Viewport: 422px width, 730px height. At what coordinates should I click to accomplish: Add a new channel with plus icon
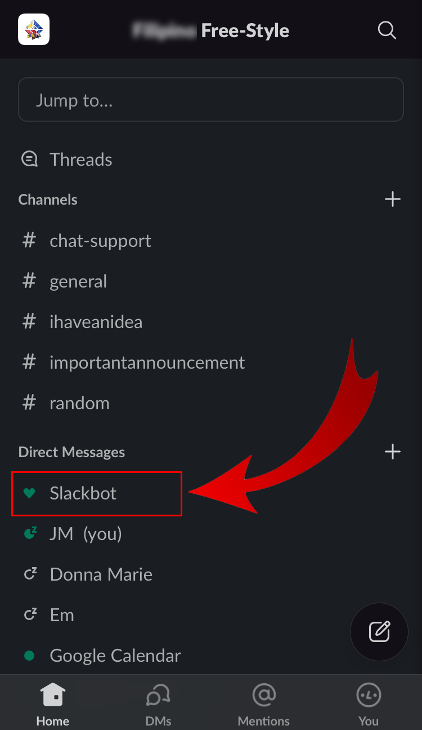(392, 200)
